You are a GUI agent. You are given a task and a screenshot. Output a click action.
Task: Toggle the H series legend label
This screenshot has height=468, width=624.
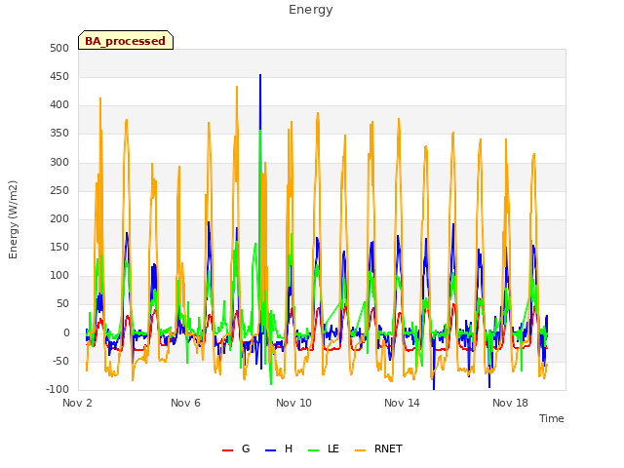coord(289,448)
